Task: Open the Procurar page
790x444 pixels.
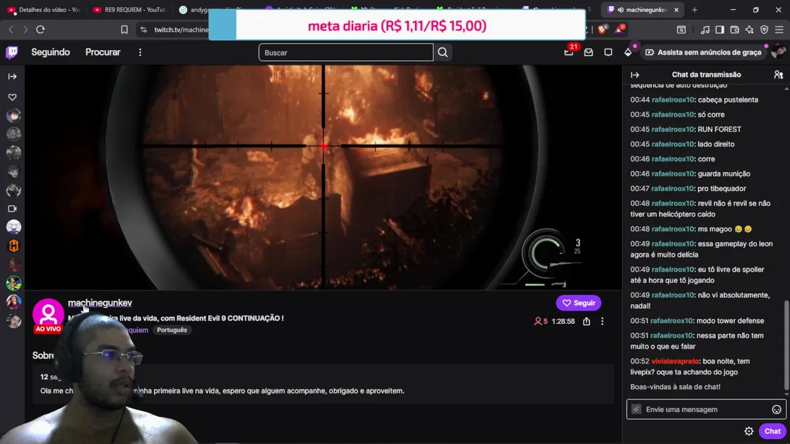Action: click(x=102, y=52)
